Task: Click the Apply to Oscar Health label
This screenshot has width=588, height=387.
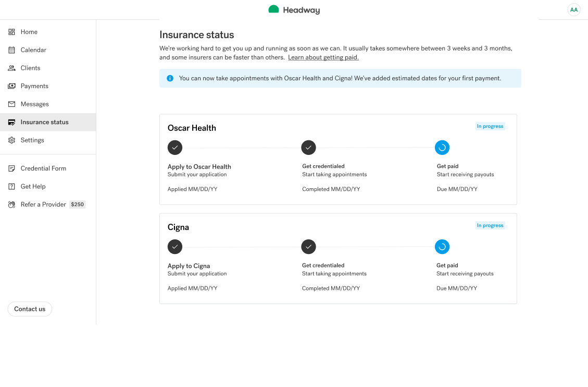Action: click(199, 167)
